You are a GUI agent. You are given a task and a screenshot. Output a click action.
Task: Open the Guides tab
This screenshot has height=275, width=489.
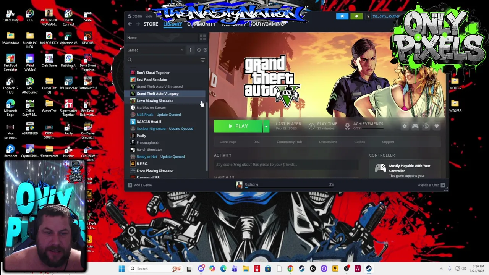tap(359, 142)
